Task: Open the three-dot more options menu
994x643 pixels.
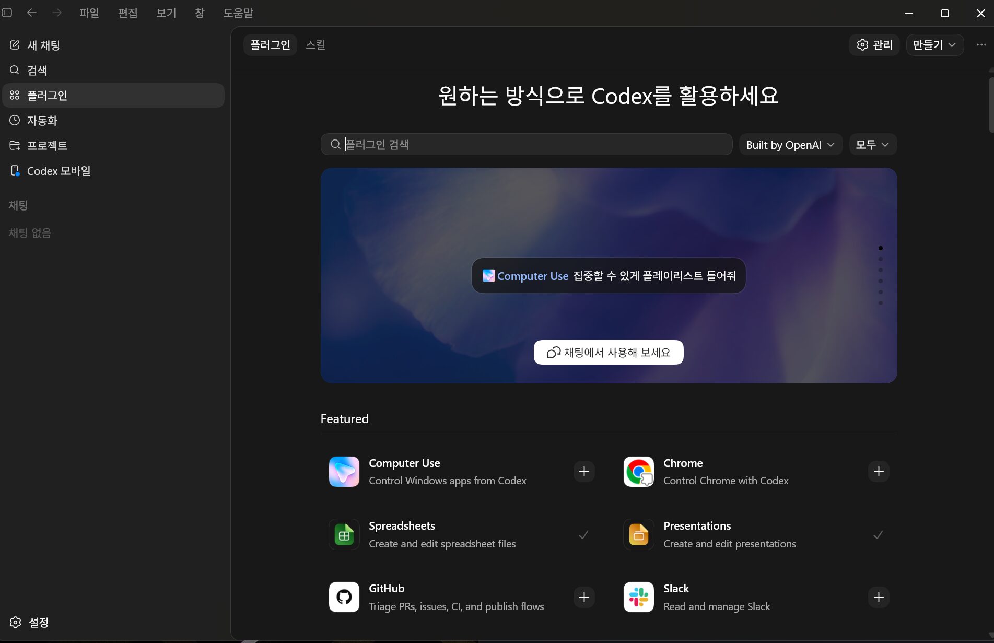Action: point(981,45)
